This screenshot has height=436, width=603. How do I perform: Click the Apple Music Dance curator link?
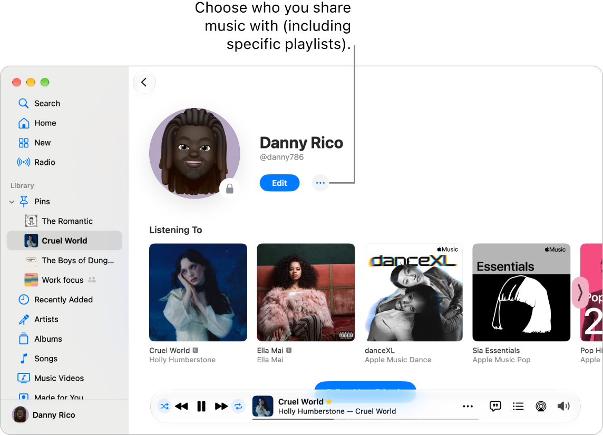coord(398,360)
